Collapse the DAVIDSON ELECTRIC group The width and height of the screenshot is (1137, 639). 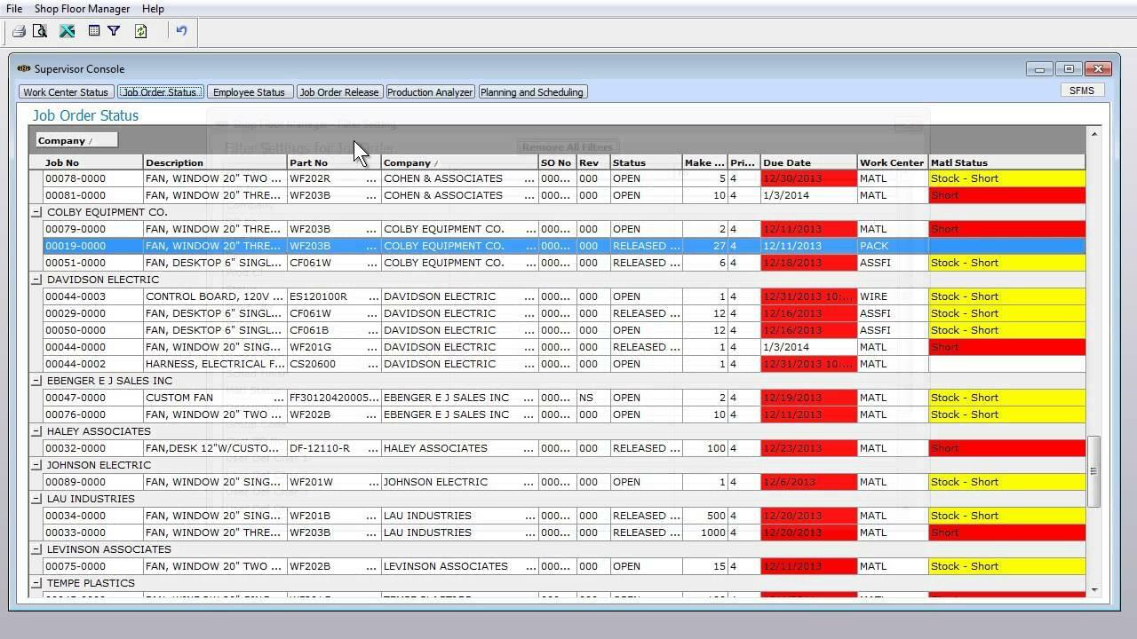click(36, 280)
